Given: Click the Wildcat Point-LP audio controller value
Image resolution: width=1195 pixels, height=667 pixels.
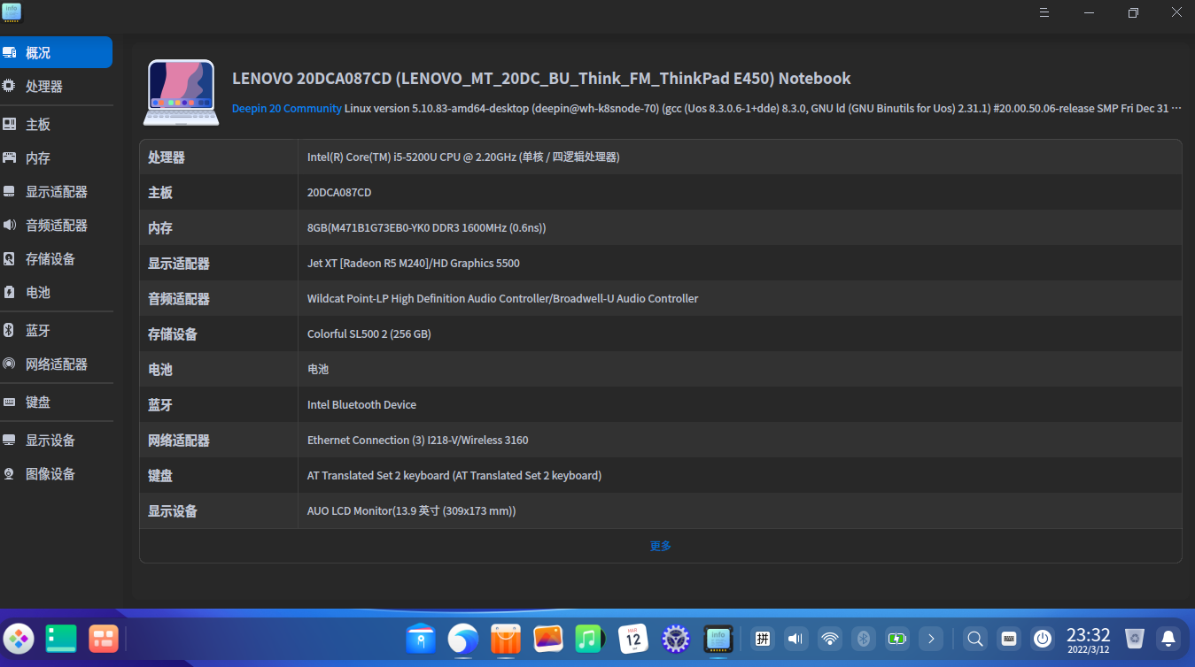Looking at the screenshot, I should tap(503, 298).
